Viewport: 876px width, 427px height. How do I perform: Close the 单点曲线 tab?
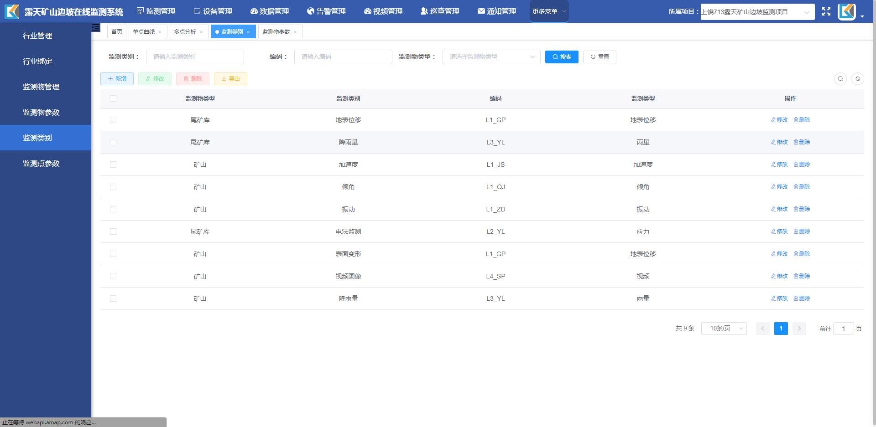(x=160, y=32)
